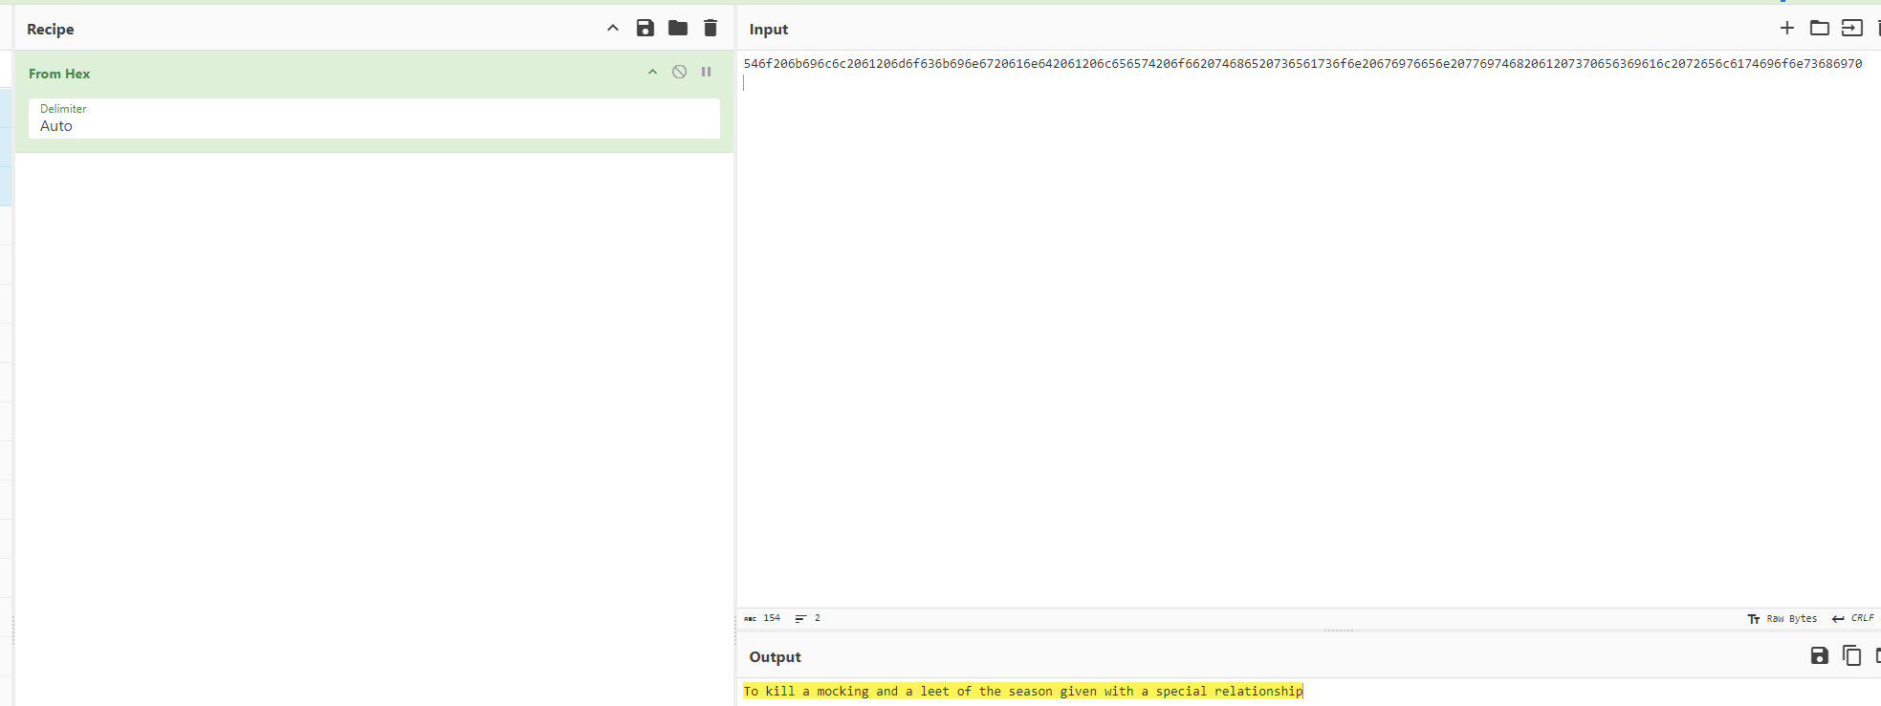
Task: Add a new input tab
Action: (1786, 29)
